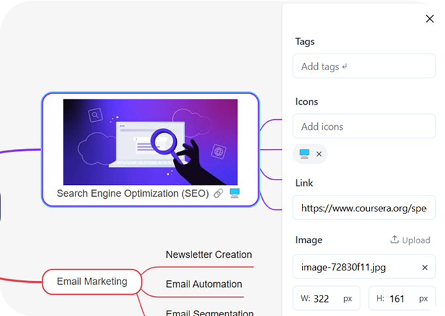445x316 pixels.
Task: Click the Link URL field with the coursera address
Action: tap(364, 208)
